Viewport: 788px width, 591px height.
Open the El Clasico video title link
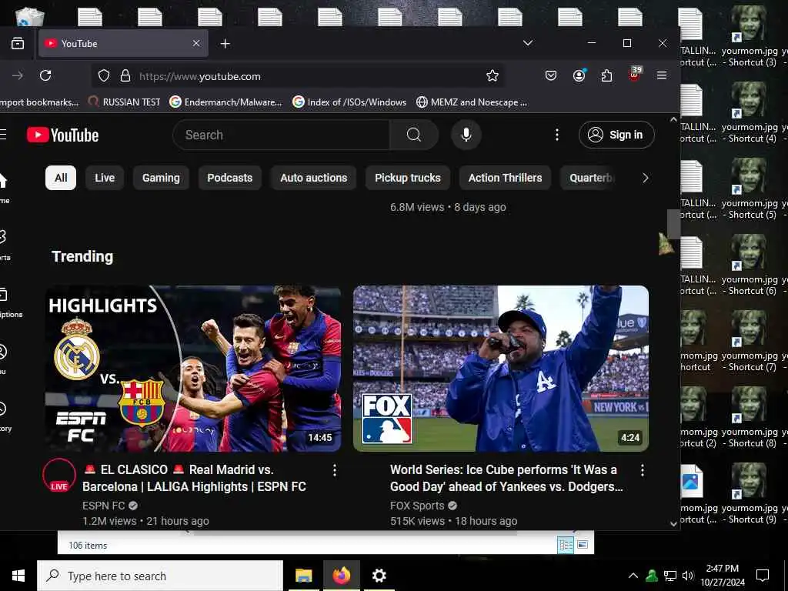click(194, 478)
